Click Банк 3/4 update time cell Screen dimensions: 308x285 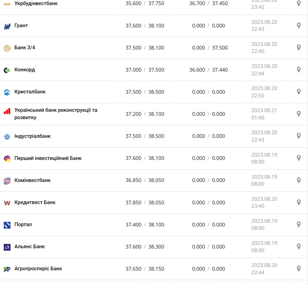264,48
